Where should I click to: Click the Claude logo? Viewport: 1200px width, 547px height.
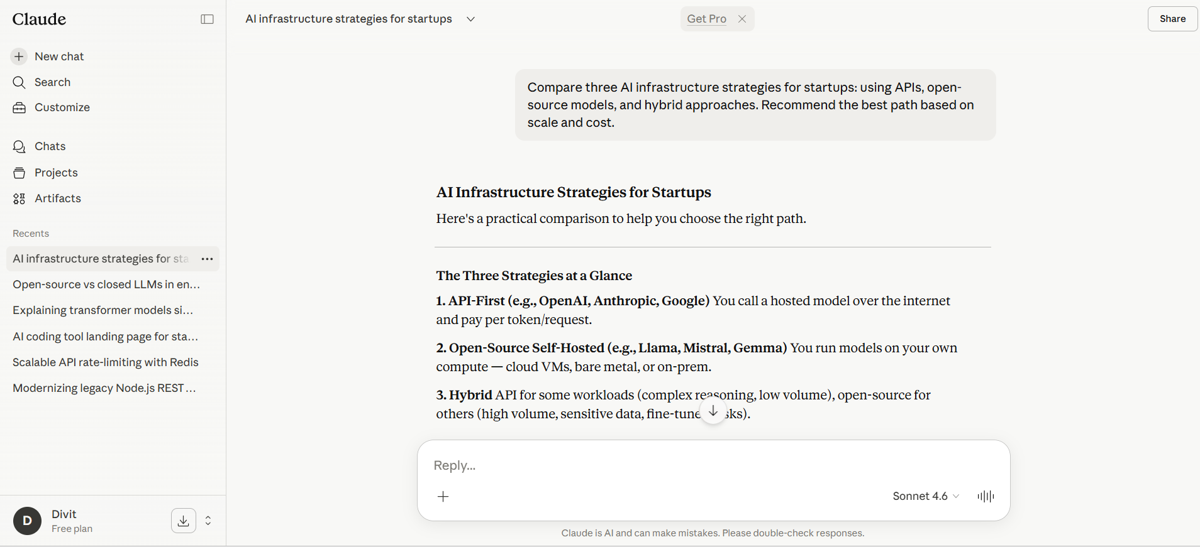39,19
